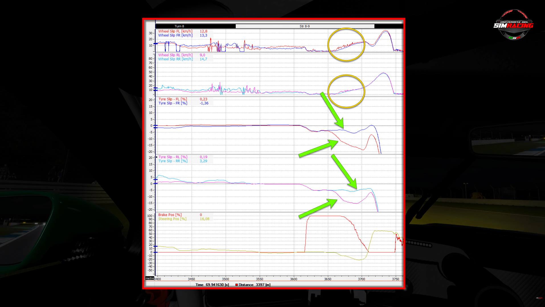Click the 3650 mark on distance axis
545x307 pixels.
327,279
